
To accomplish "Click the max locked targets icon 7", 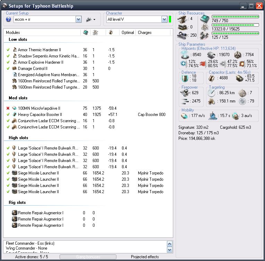I will point(242,93).
